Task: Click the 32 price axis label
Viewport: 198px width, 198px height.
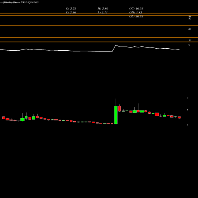Action: point(190,19)
